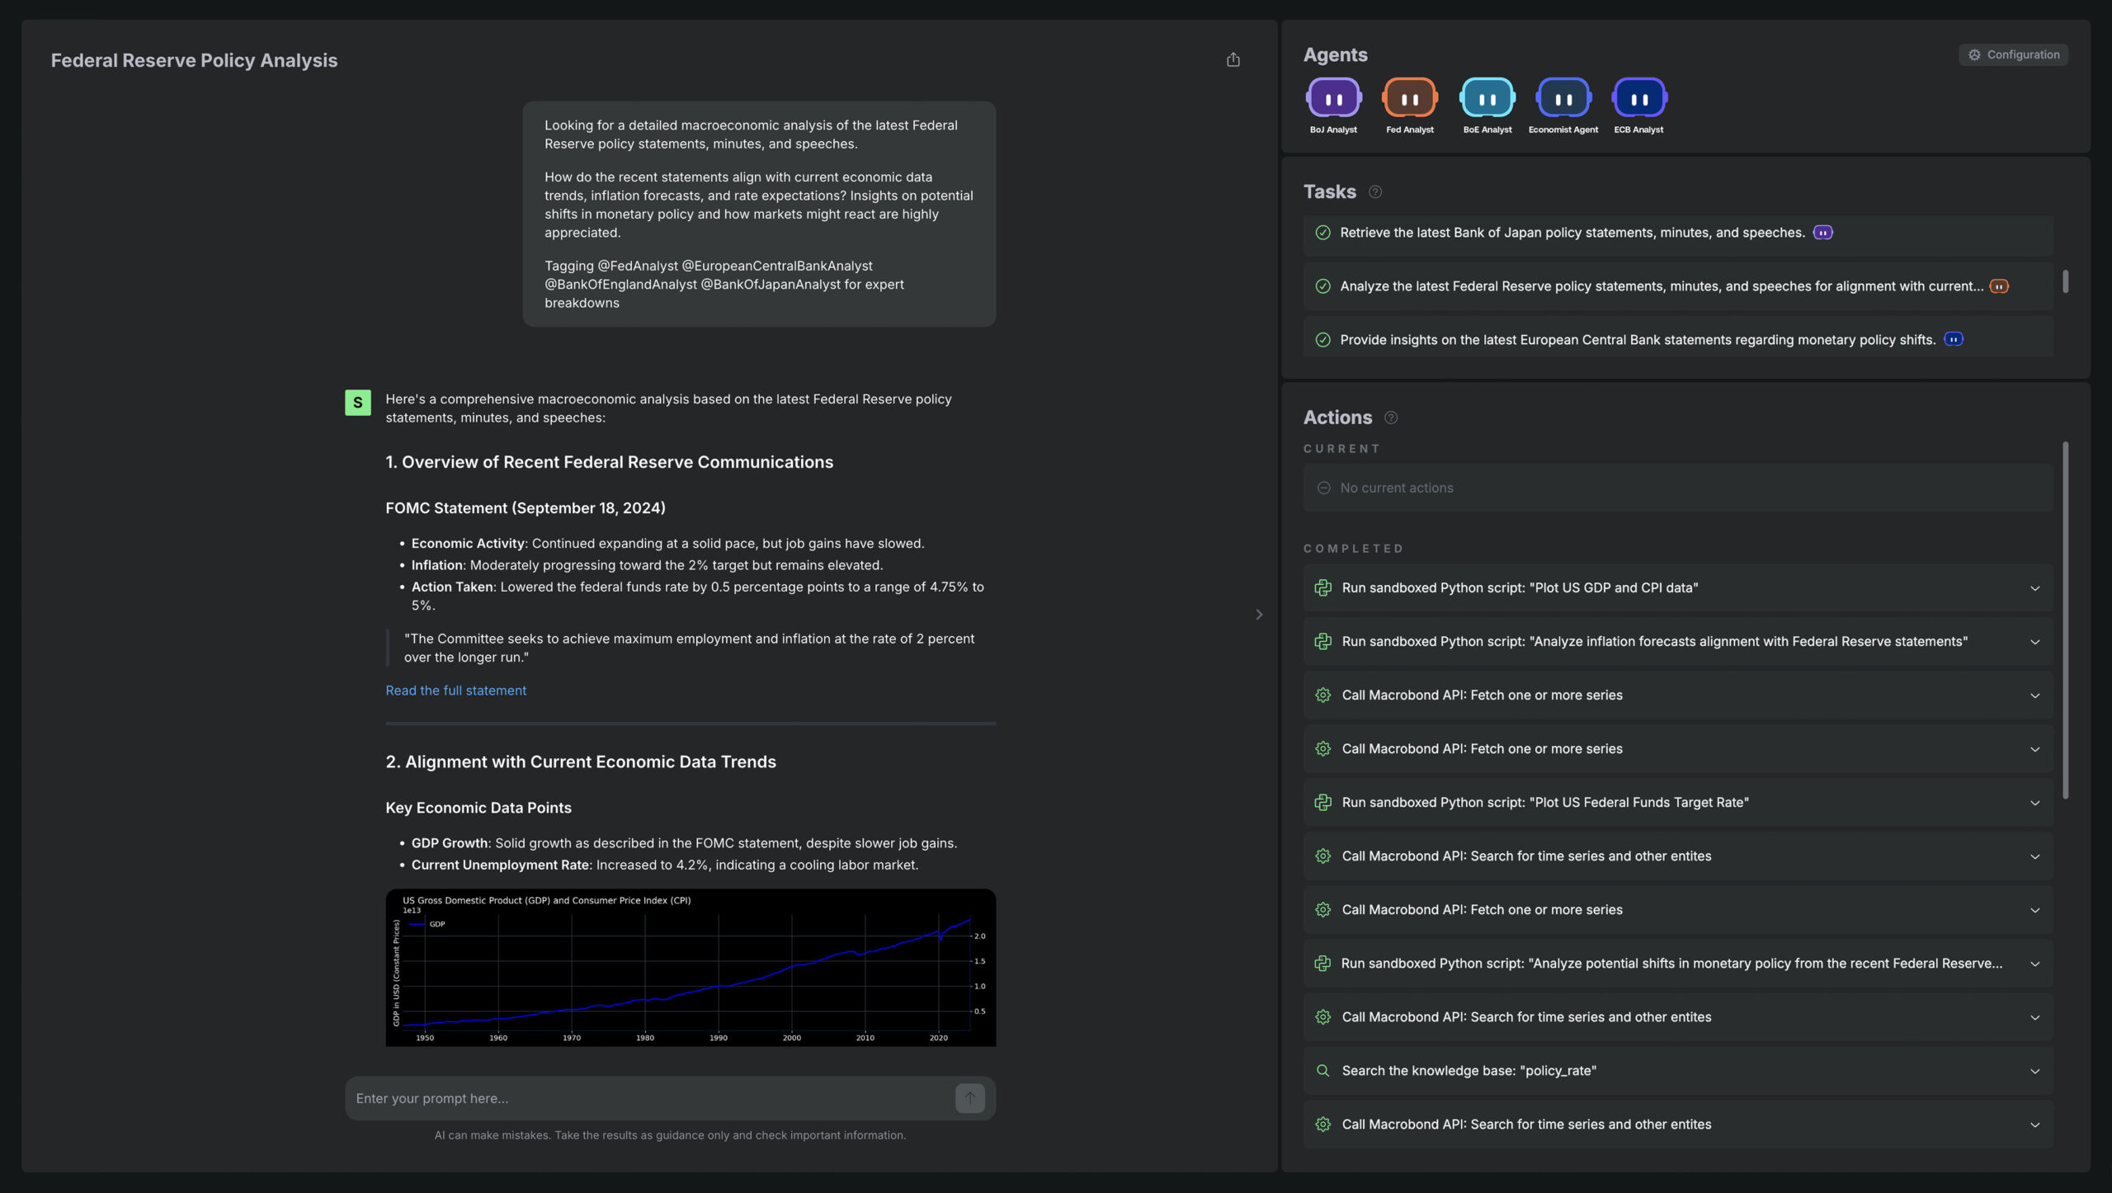Click the share icon beside the conversation title
Viewport: 2112px width, 1193px height.
tap(1233, 59)
